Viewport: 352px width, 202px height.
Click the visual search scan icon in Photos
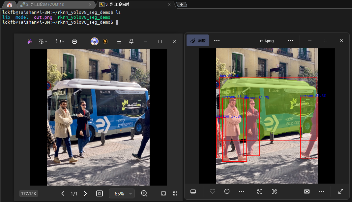[260, 191]
